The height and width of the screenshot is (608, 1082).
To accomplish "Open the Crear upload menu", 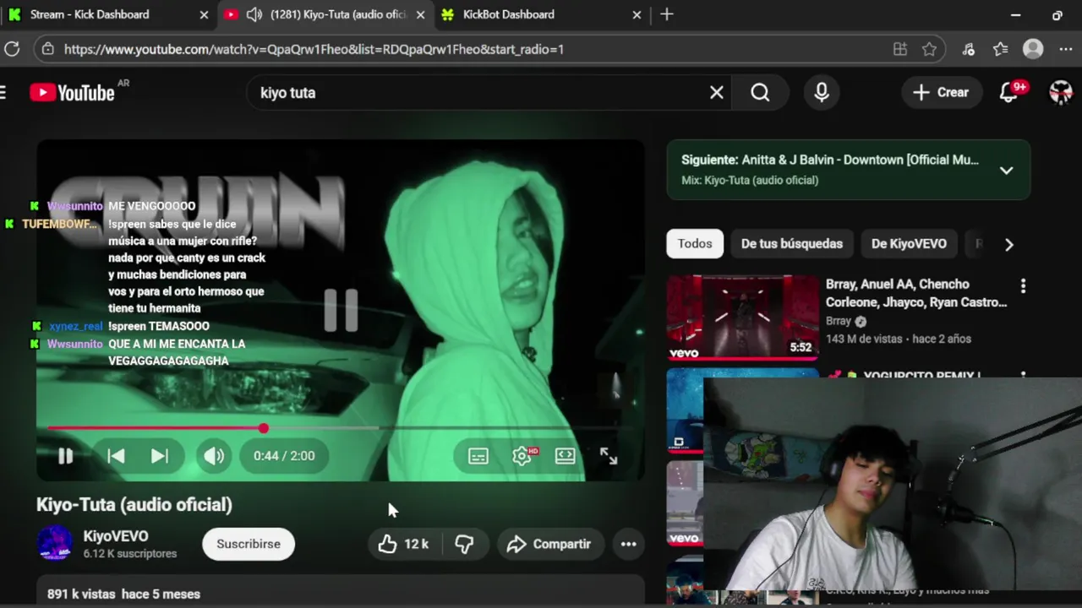I will [x=941, y=92].
